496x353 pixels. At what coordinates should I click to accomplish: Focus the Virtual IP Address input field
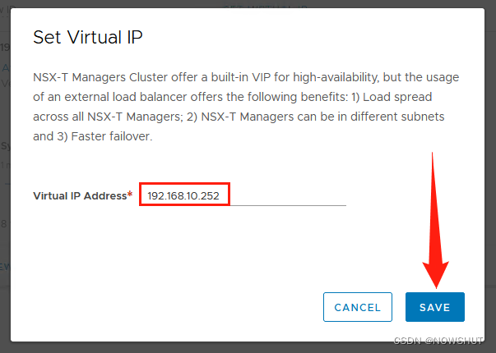tap(243, 195)
